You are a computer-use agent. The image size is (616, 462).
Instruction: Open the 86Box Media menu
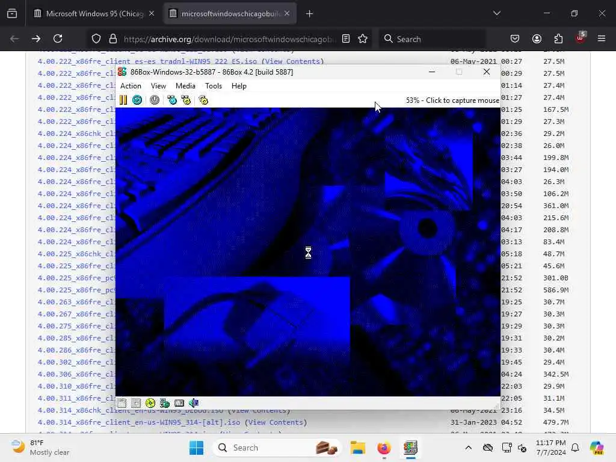[x=185, y=86]
